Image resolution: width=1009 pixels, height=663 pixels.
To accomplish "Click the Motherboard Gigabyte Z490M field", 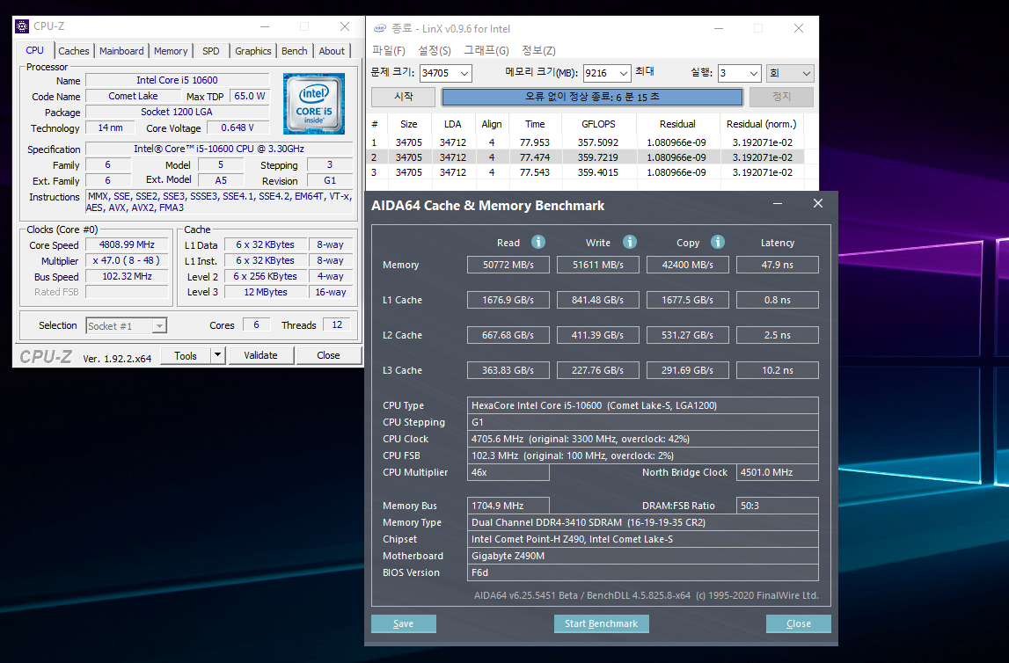I will click(643, 556).
